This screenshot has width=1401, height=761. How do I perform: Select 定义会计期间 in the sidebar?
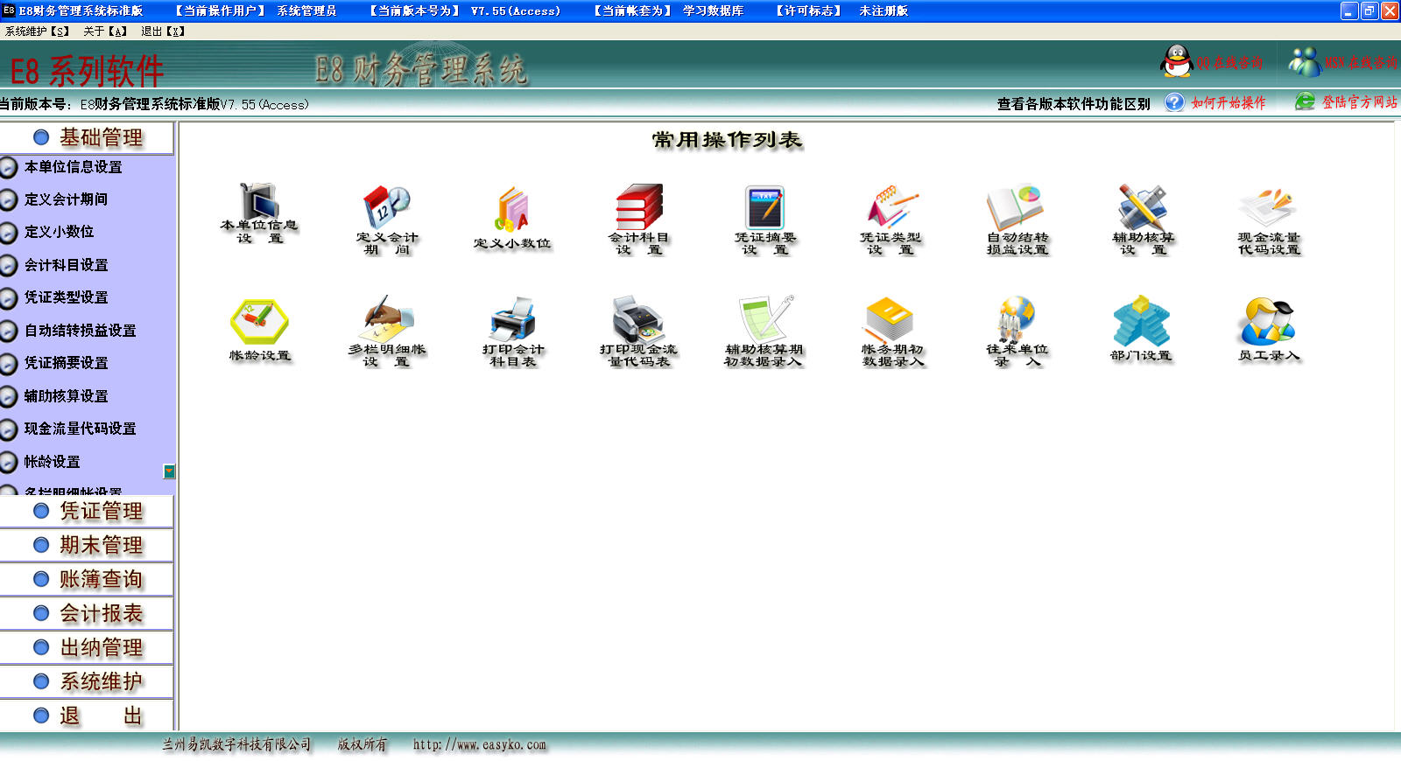click(67, 199)
